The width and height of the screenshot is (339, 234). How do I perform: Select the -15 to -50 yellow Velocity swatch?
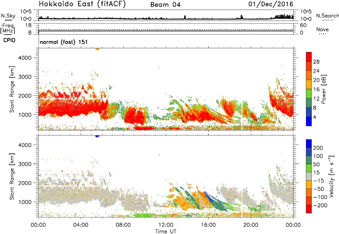[x=309, y=185]
